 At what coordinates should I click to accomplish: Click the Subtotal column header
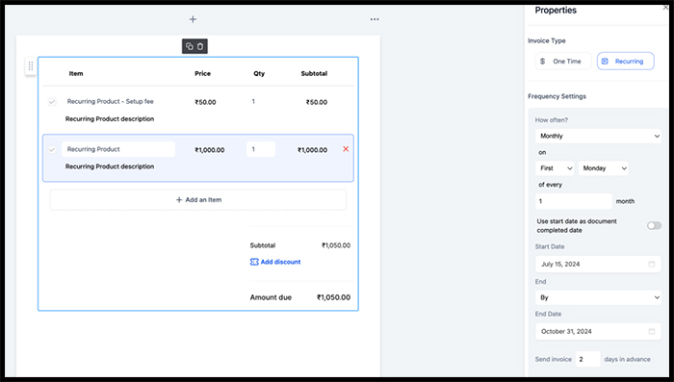pos(314,73)
